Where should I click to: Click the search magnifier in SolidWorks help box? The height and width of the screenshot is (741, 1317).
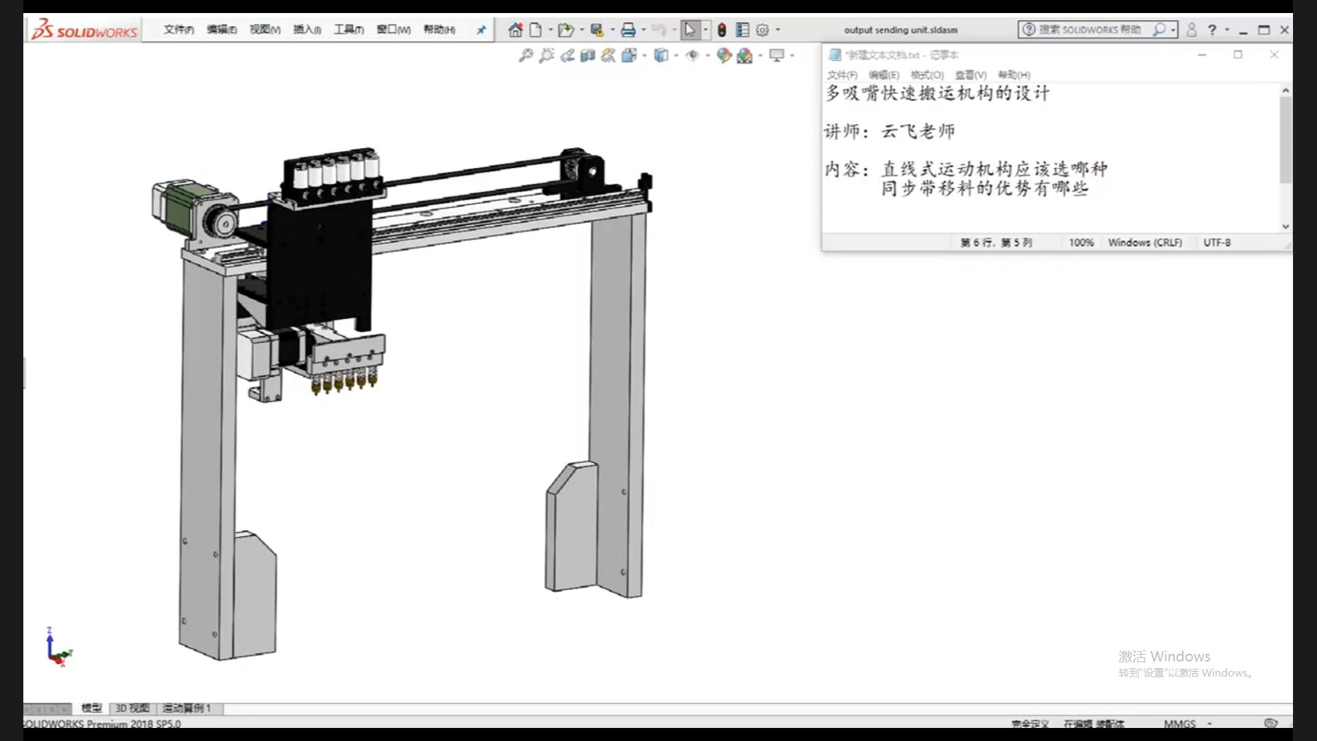(1159, 30)
